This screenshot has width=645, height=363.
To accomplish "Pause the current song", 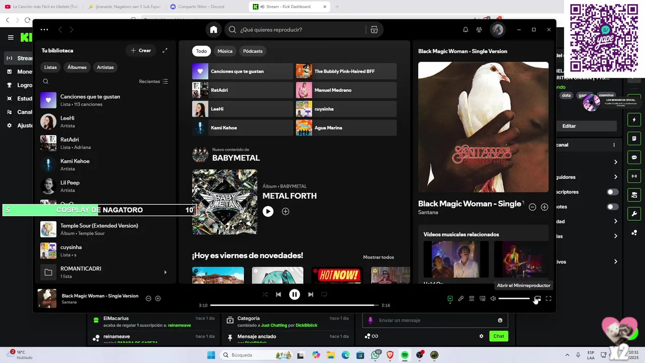I will coord(294,294).
